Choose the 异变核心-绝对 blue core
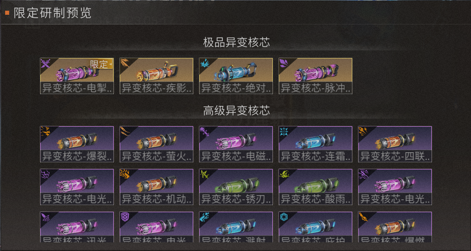 click(236, 76)
